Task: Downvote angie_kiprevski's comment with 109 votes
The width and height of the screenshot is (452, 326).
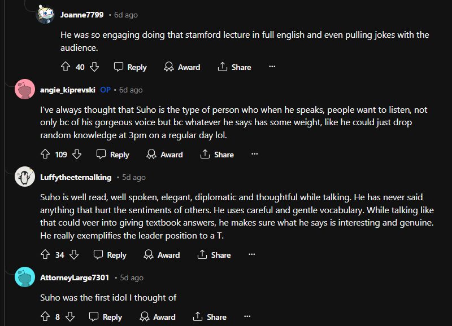Action: pyautogui.click(x=77, y=154)
